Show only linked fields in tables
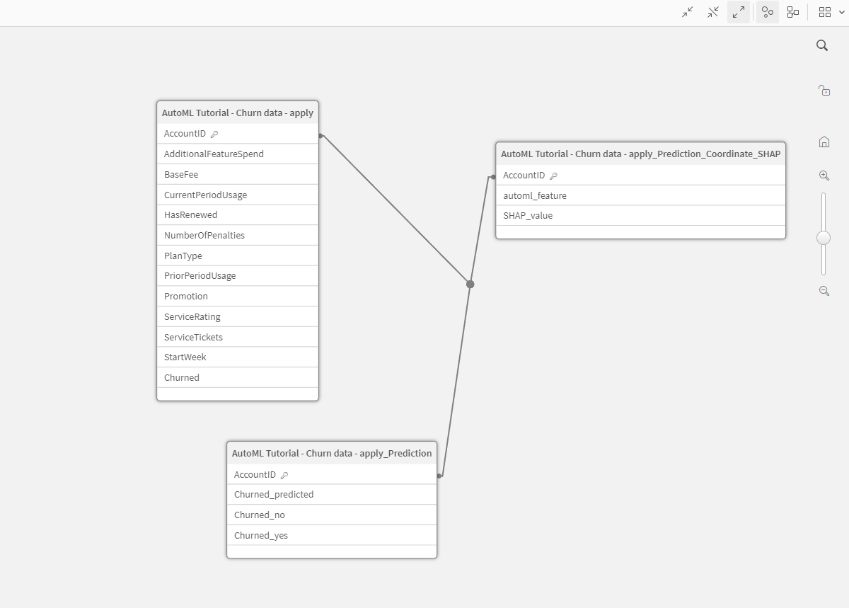 (x=713, y=12)
